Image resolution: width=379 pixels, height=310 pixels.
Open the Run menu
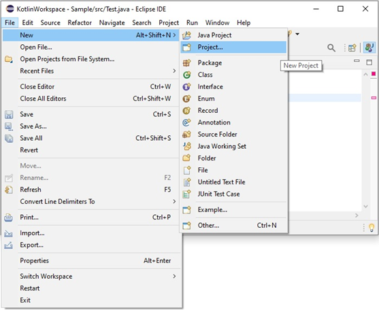(192, 22)
